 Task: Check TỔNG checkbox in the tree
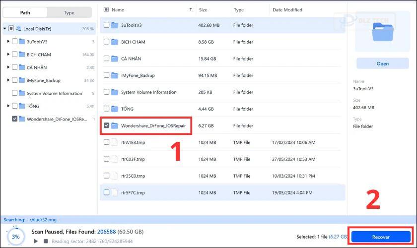pos(14,106)
